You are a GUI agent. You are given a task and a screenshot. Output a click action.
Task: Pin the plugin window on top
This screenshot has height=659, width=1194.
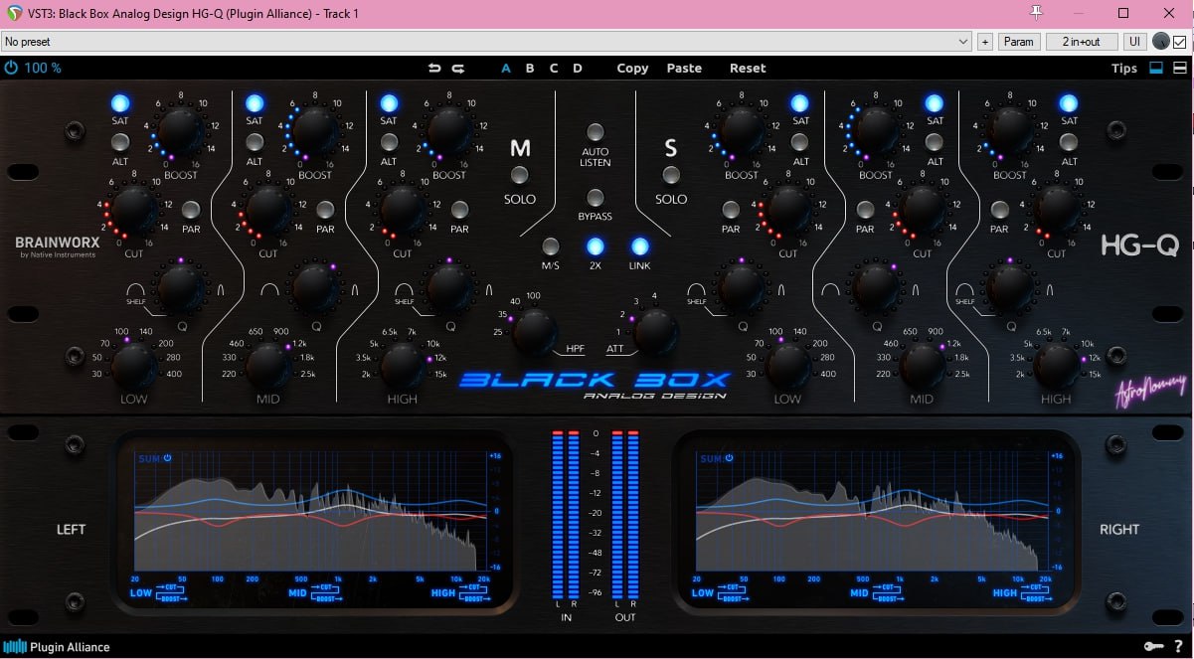(1037, 14)
